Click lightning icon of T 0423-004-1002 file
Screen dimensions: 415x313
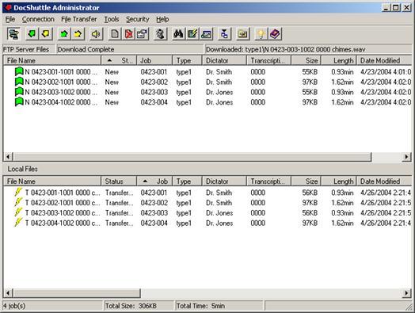tap(18, 223)
